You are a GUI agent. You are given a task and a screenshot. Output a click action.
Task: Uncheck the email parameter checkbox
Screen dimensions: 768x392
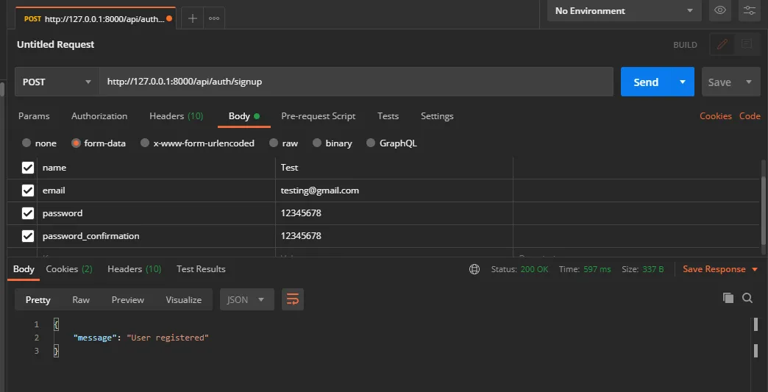[x=28, y=190]
